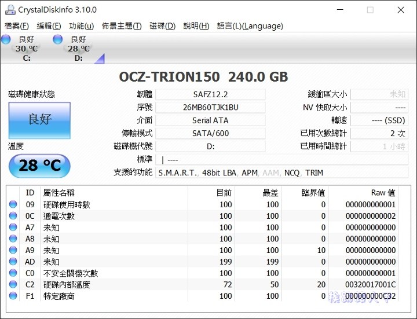417x319 pixels.
Task: Click the 臨界值 column header
Action: 305,193
